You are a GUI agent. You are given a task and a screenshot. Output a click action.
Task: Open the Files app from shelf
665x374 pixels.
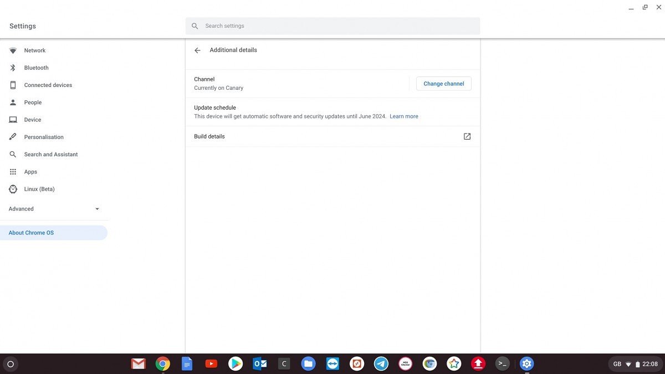point(308,364)
